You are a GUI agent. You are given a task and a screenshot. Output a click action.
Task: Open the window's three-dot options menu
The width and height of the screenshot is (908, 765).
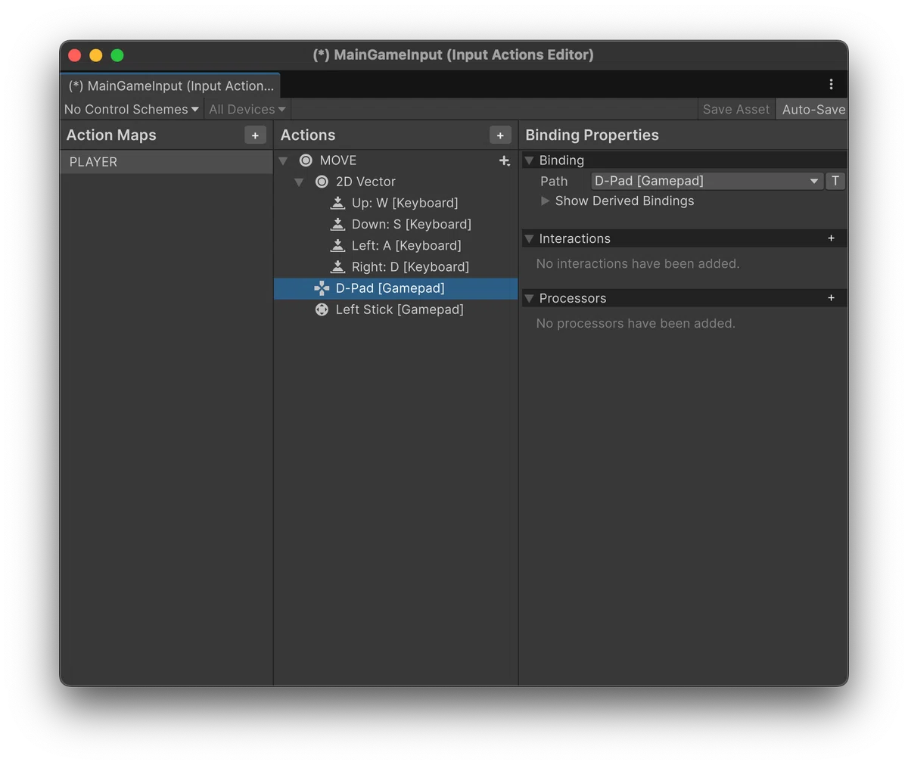pos(831,85)
